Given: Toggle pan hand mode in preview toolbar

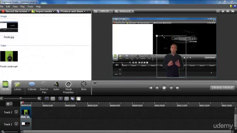Looking at the screenshot, I should click(223, 11).
